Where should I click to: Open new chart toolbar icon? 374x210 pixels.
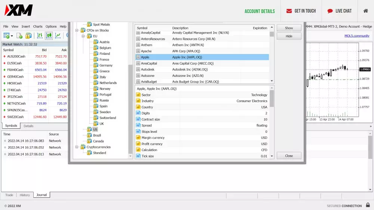click(x=6, y=36)
